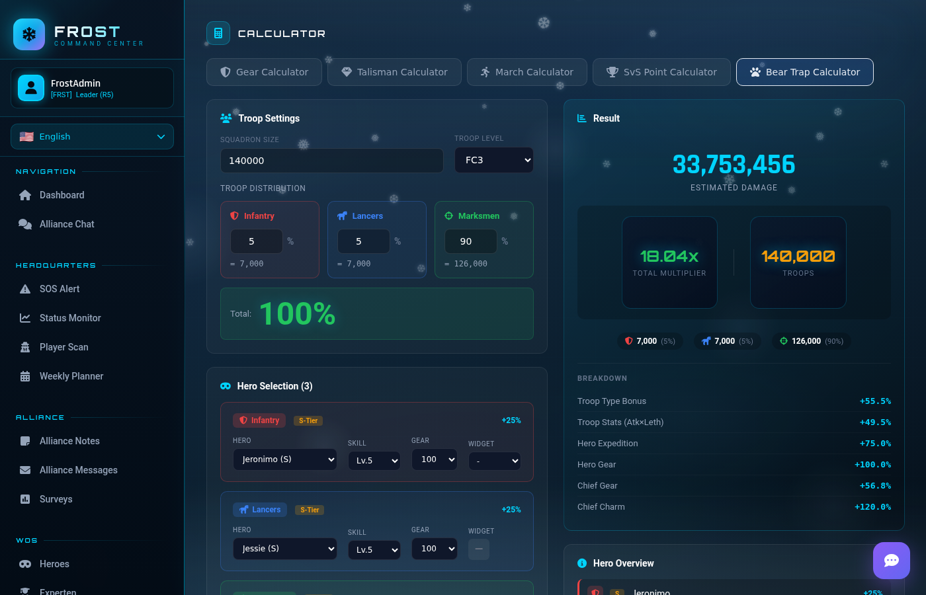The height and width of the screenshot is (595, 926).
Task: Click the Dashboard navigation link
Action: [x=62, y=195]
